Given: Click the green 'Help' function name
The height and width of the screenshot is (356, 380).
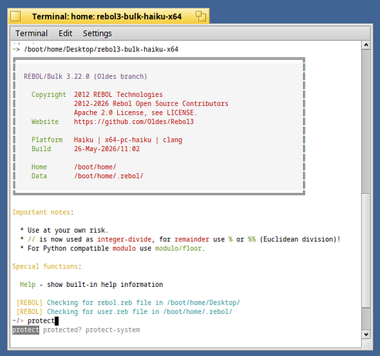Looking at the screenshot, I should [28, 284].
